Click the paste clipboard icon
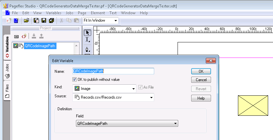This screenshot has width=273, height=140. tap(76, 20)
